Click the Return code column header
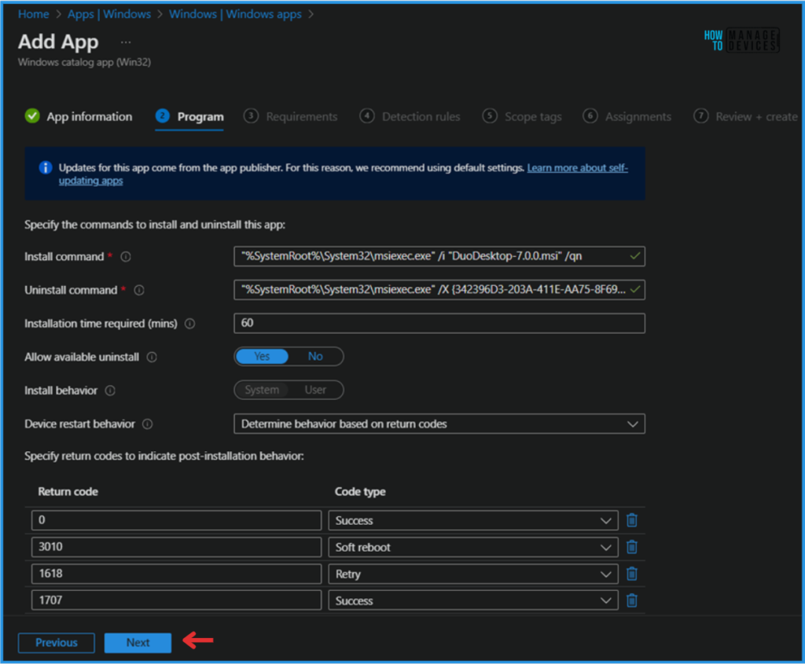Screen dimensions: 805x664 [x=68, y=492]
